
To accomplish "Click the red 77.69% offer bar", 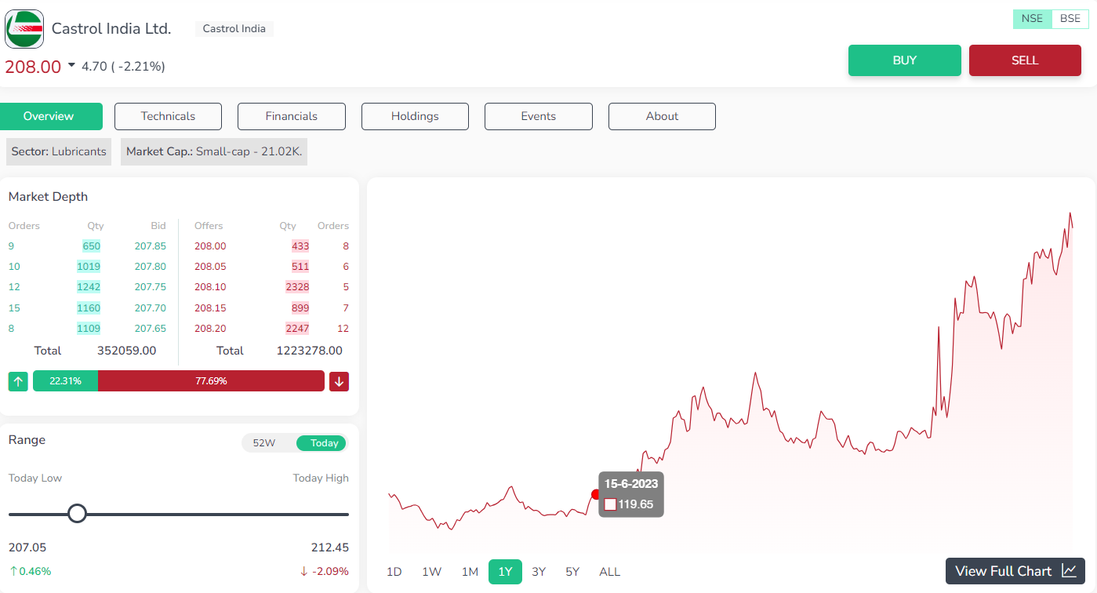I will pos(211,381).
